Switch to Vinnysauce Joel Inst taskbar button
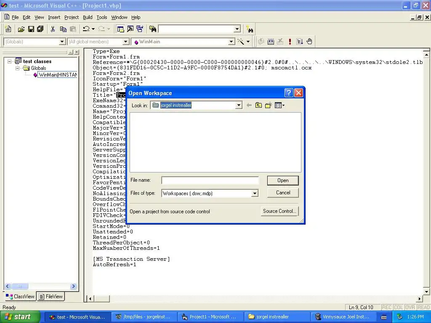 343,317
